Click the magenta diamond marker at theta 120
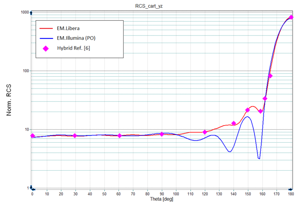Screen dimensions: 299x208 (x=205, y=132)
